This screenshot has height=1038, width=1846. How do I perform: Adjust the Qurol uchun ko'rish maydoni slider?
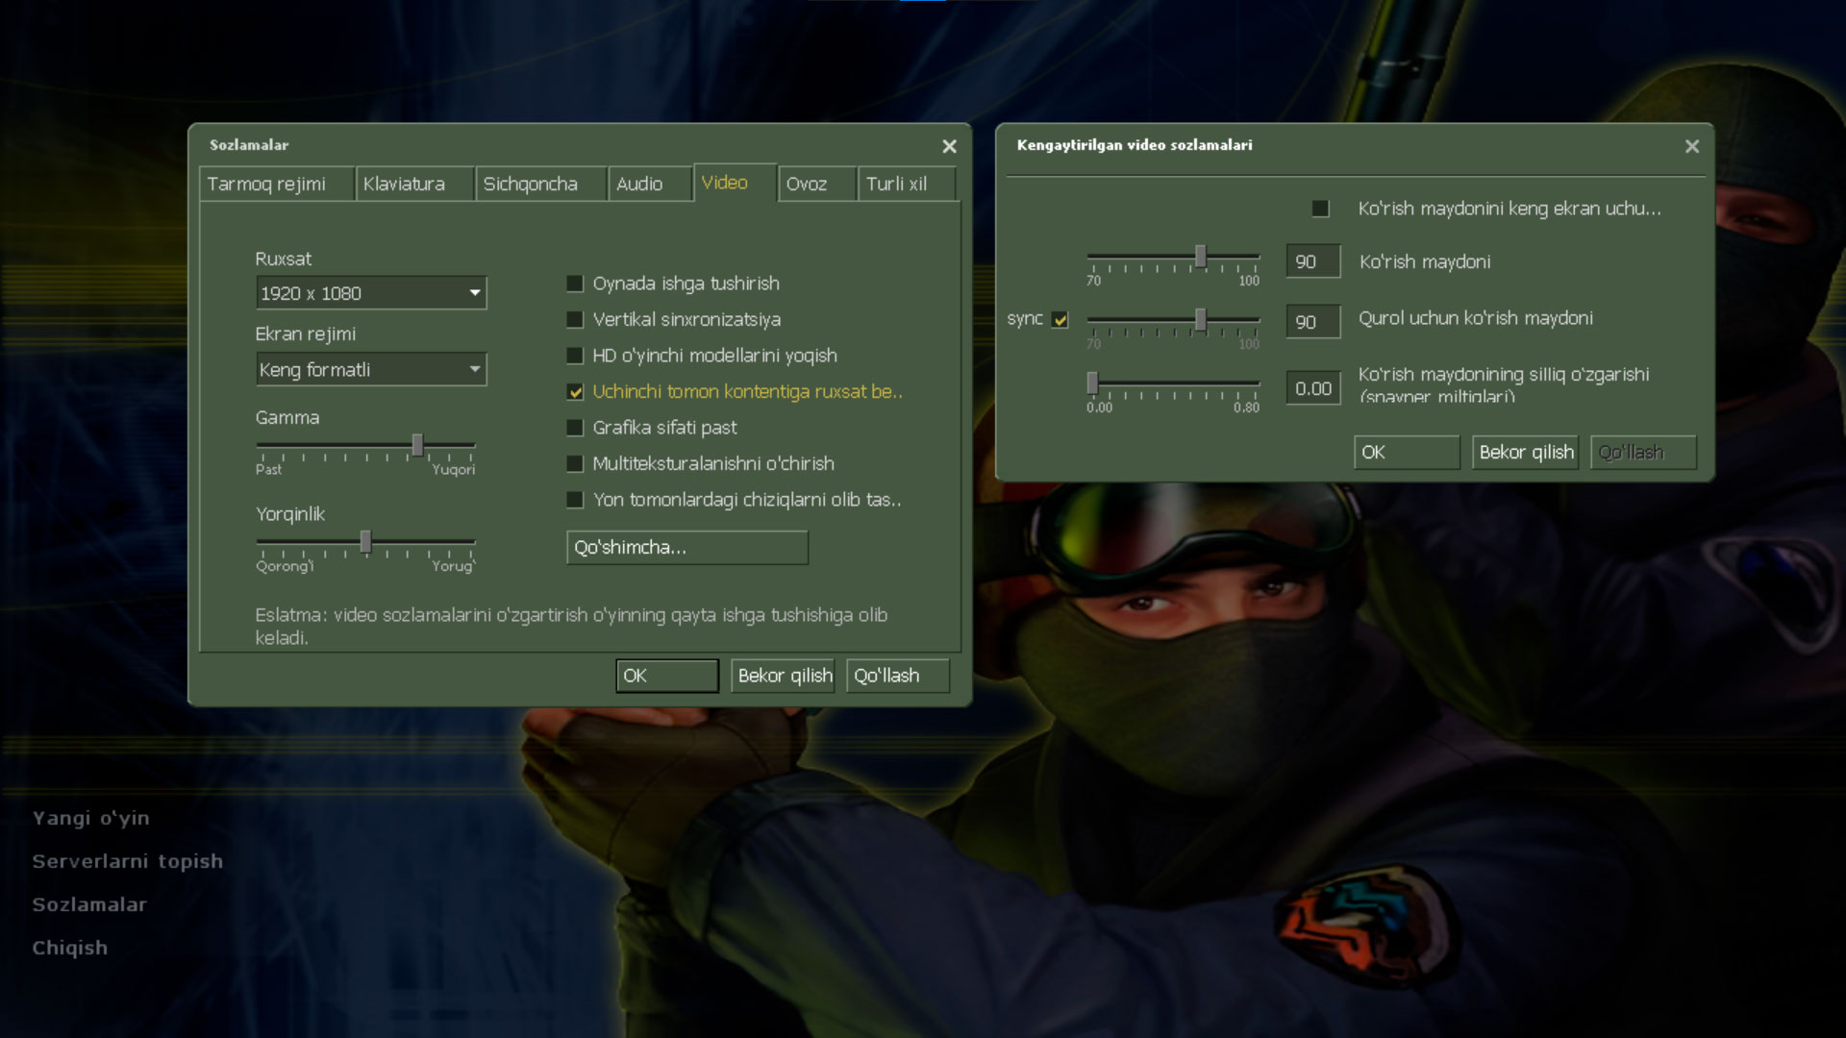coord(1201,320)
